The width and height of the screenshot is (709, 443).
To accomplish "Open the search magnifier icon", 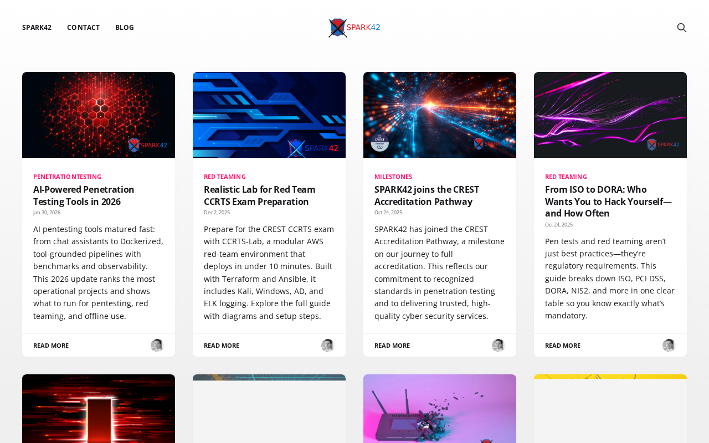I will (682, 28).
